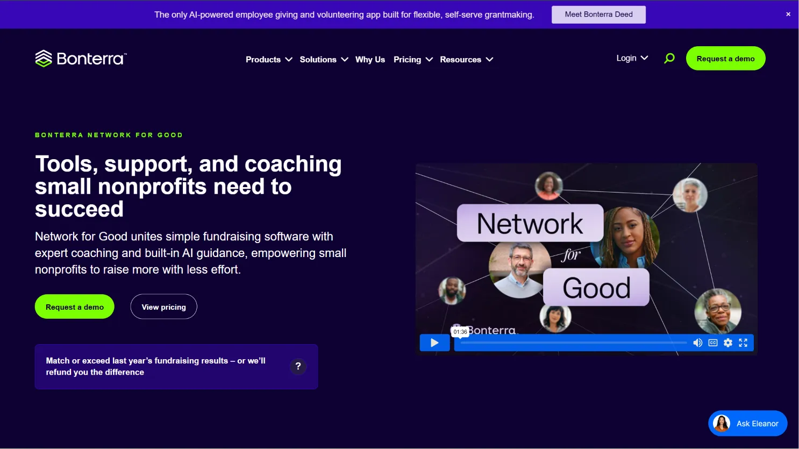Open the Login dropdown

632,58
